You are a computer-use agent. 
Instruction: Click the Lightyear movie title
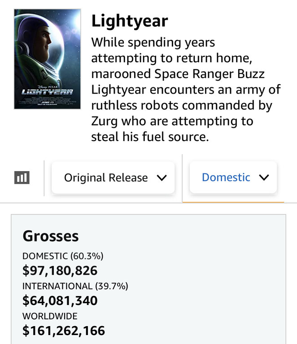pyautogui.click(x=130, y=21)
